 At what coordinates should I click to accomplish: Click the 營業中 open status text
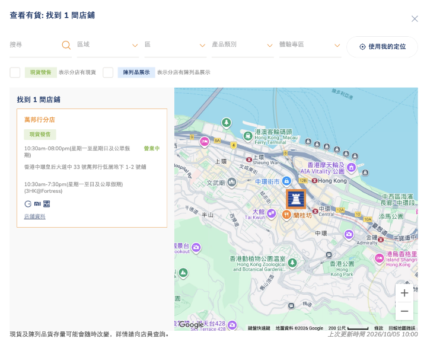(152, 148)
